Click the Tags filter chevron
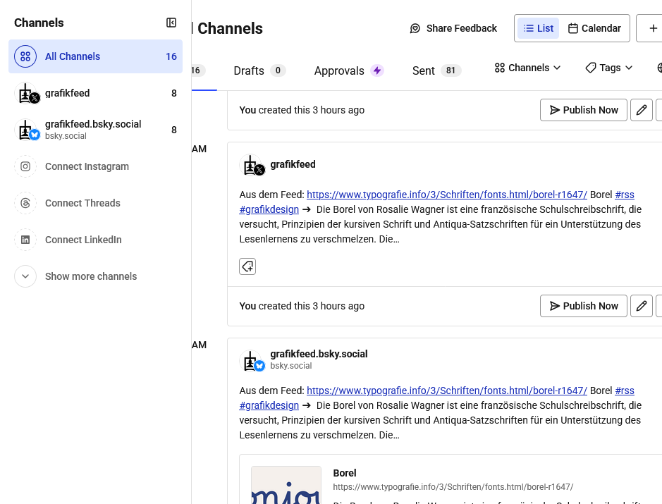Image resolution: width=662 pixels, height=504 pixels. (x=629, y=68)
